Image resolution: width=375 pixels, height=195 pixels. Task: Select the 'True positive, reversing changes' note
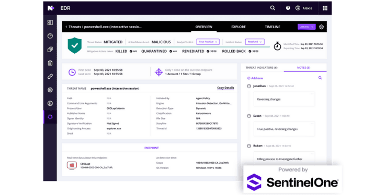pyautogui.click(x=284, y=129)
